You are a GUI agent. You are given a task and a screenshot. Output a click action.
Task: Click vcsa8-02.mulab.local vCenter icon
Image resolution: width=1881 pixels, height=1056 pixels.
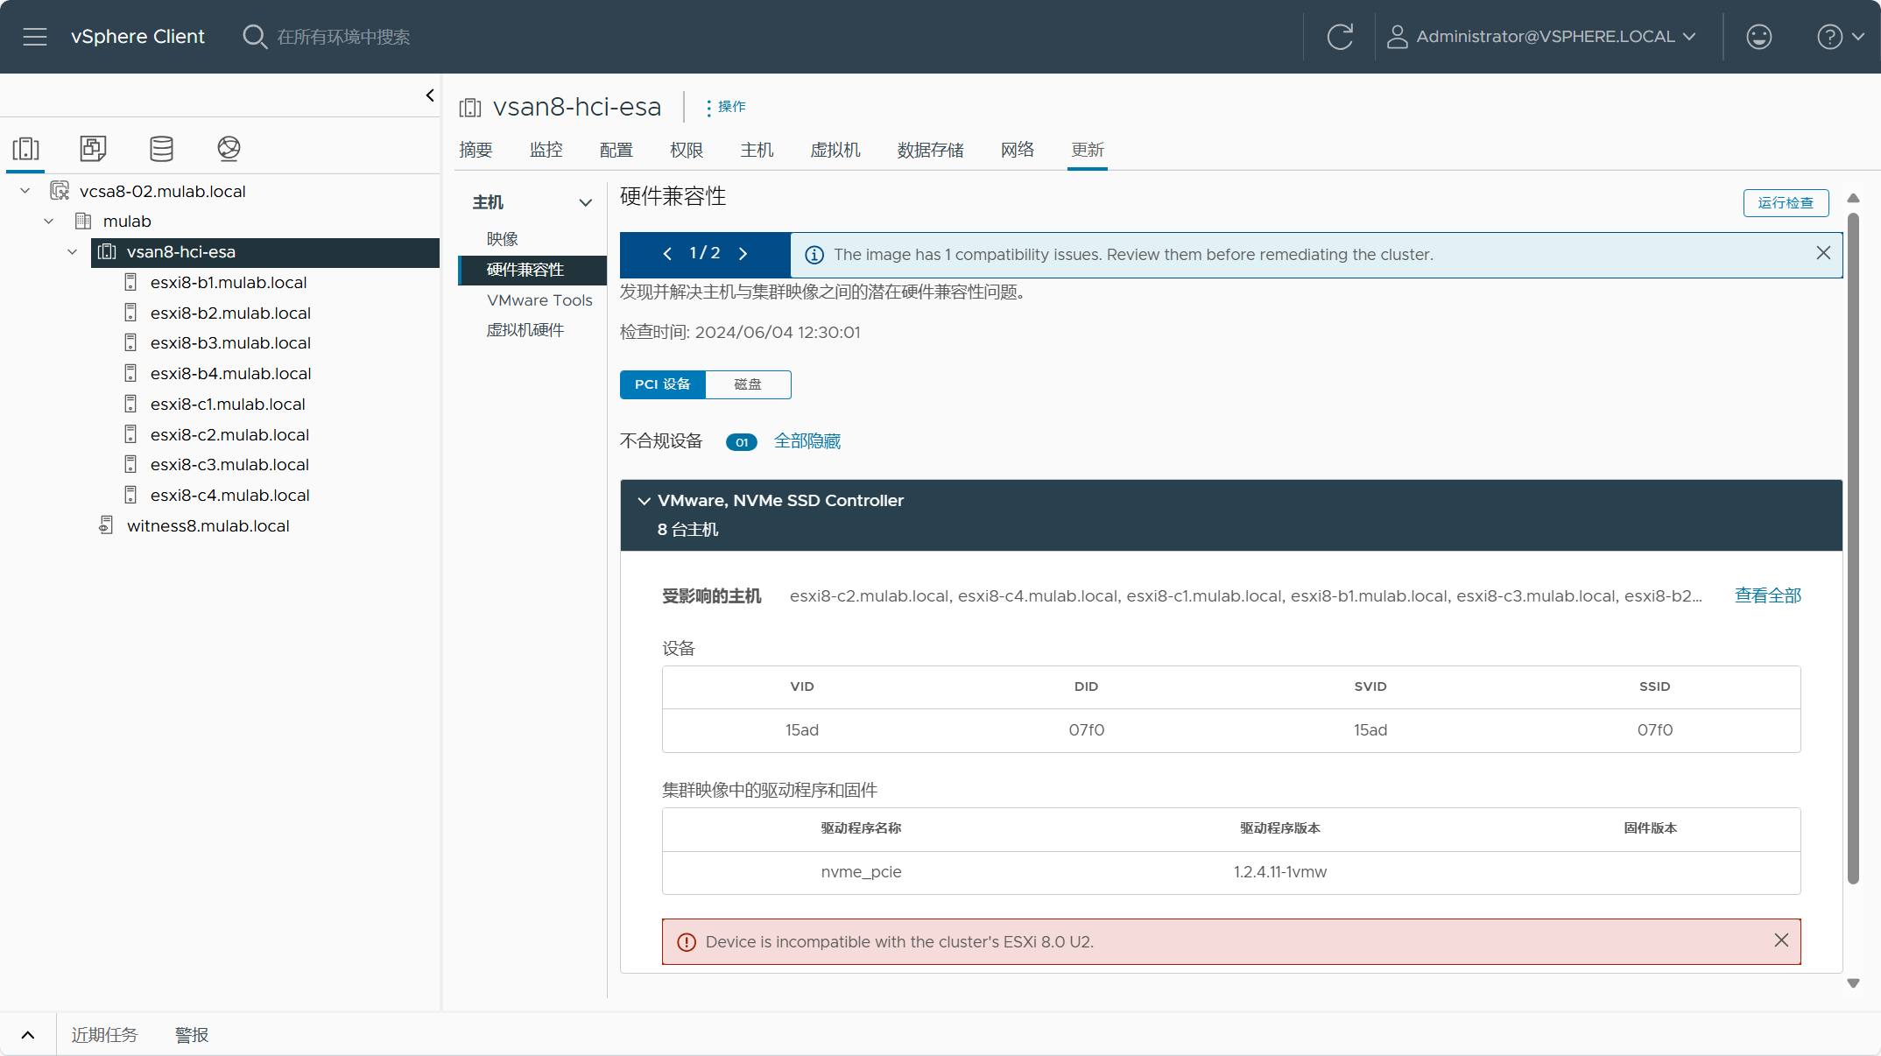coord(60,191)
